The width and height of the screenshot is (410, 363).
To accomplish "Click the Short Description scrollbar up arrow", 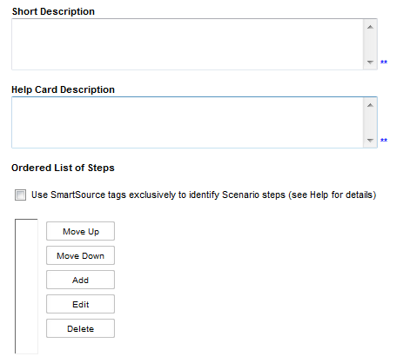I will pyautogui.click(x=370, y=27).
